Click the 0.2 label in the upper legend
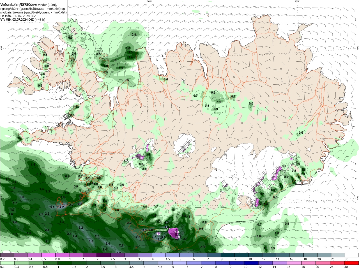Image resolution: width=359 pixels, height=269 pixels. [x=2, y=259]
